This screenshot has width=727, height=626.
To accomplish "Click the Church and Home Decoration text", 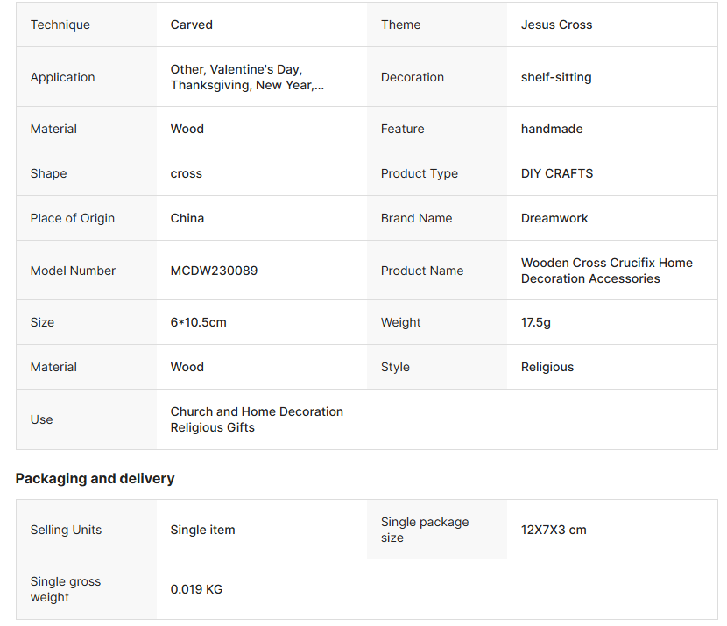I will pyautogui.click(x=257, y=411).
